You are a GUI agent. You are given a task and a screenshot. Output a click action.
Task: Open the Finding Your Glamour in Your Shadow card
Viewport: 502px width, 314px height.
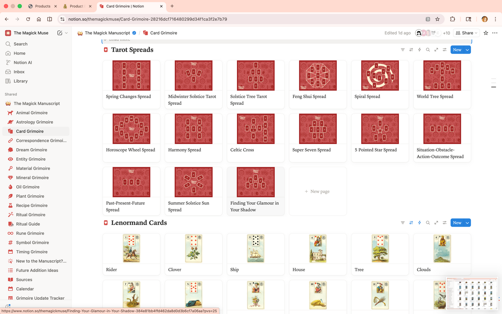point(256,191)
